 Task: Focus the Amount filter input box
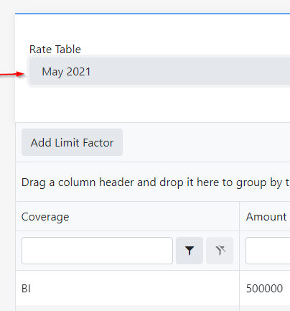[268, 251]
